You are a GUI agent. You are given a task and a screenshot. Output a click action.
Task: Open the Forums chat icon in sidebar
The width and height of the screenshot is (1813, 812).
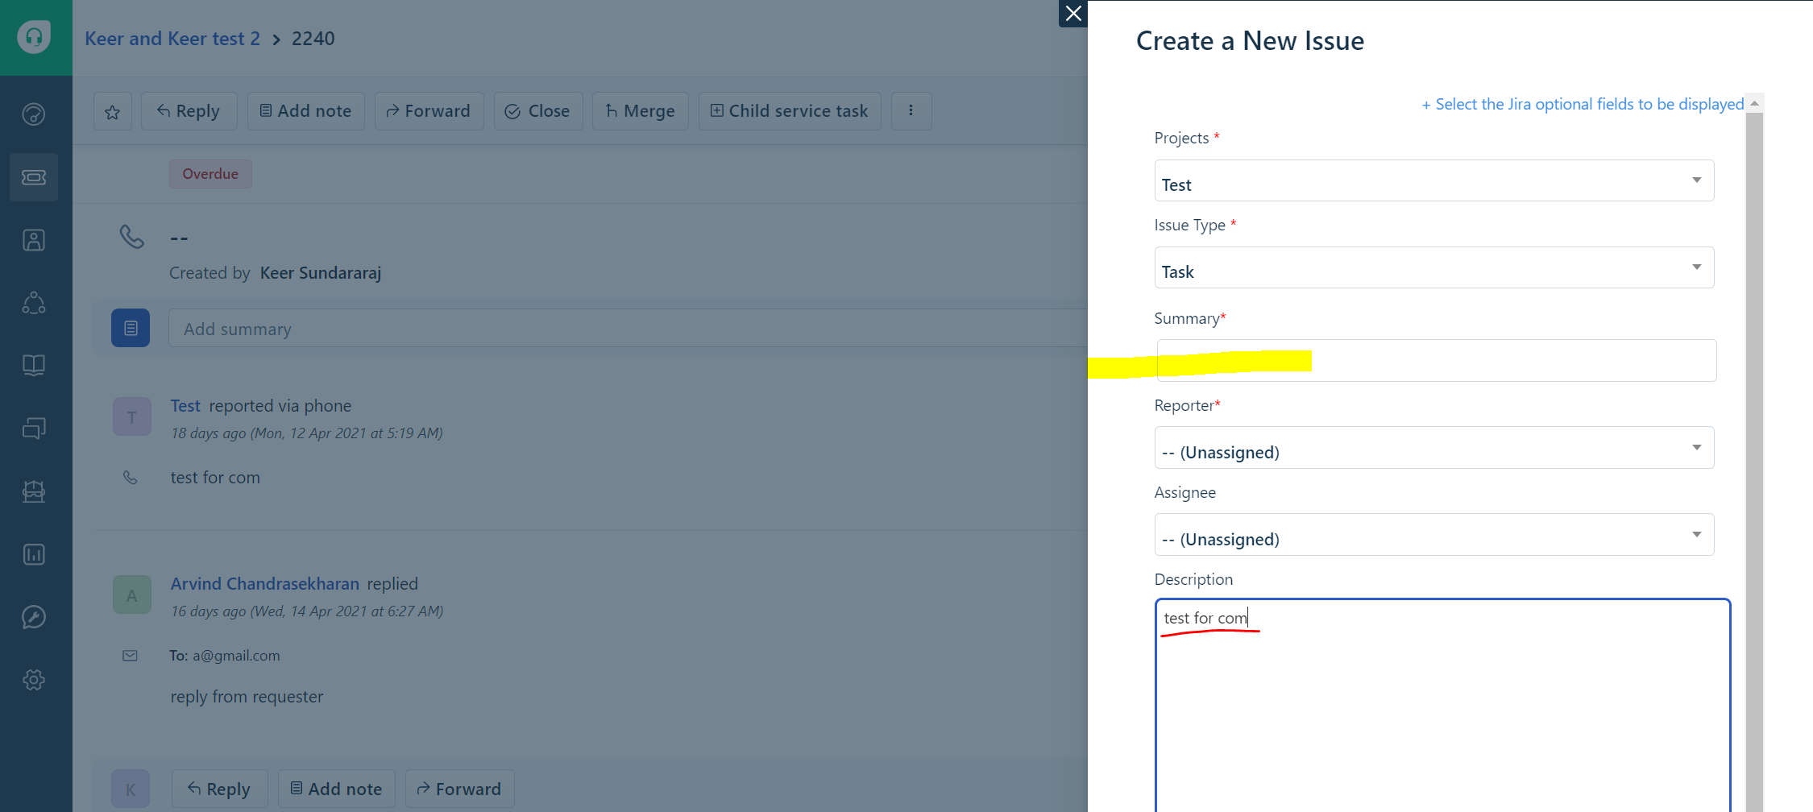[34, 429]
